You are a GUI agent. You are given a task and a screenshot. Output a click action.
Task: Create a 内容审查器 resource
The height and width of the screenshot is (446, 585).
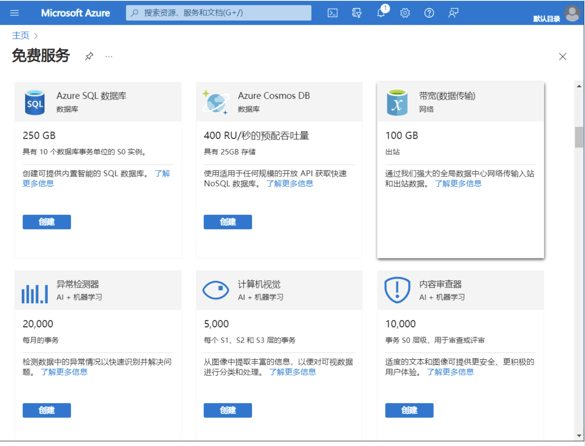point(409,410)
